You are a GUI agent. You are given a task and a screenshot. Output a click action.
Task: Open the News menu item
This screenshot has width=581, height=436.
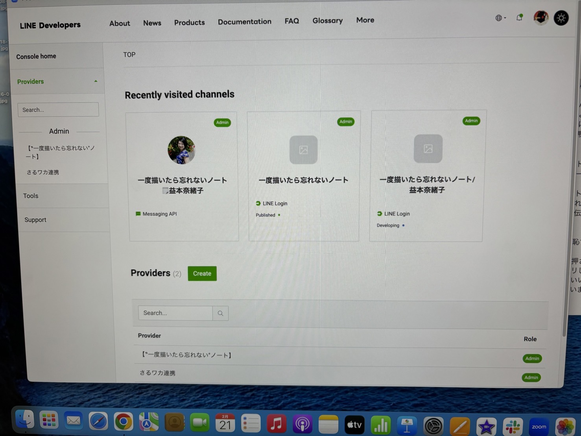click(152, 23)
